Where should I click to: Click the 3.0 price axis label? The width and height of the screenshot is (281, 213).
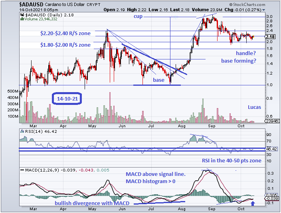pos(270,17)
